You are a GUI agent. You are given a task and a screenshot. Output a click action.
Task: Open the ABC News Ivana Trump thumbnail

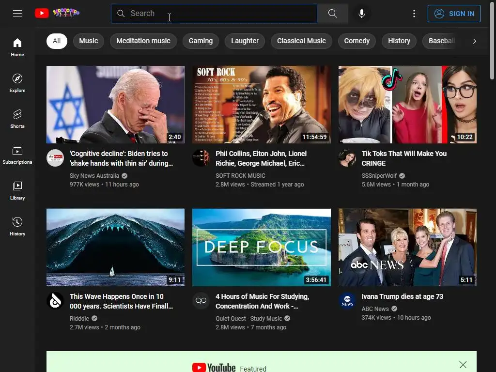407,247
